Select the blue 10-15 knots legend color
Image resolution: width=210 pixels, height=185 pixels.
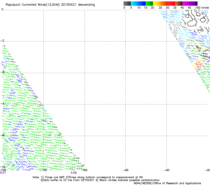[142, 3]
